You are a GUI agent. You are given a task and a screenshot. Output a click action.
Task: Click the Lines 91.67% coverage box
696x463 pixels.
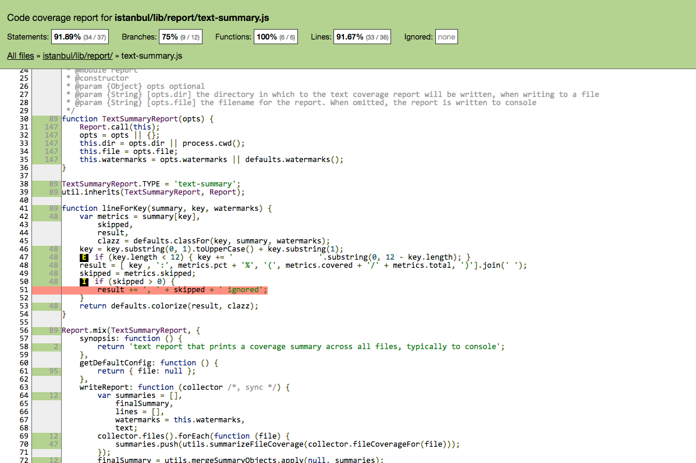[x=362, y=37]
